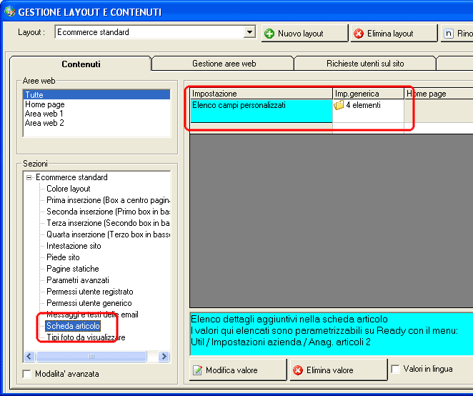Click the Elimina valore button

(339, 370)
